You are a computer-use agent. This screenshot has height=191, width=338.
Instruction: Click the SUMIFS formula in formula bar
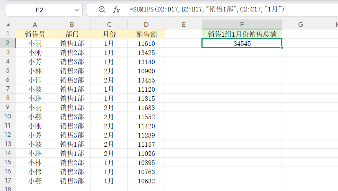coord(207,9)
